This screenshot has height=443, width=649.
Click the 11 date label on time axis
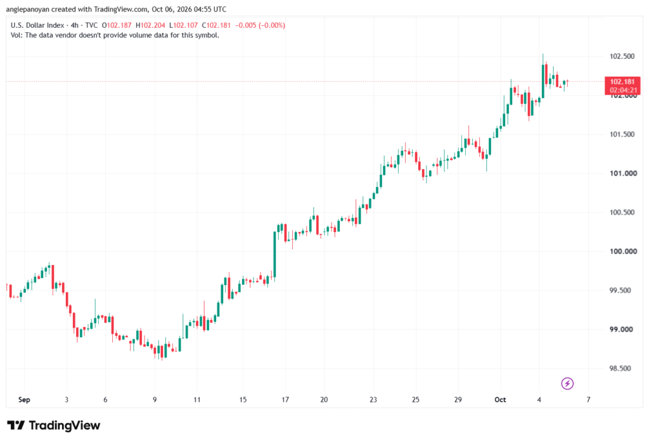(197, 399)
